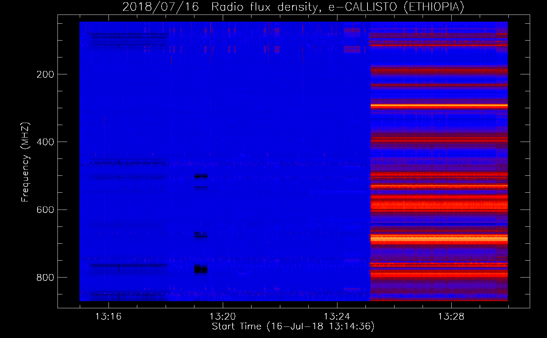Click the 600 frequency tick label

click(x=45, y=210)
